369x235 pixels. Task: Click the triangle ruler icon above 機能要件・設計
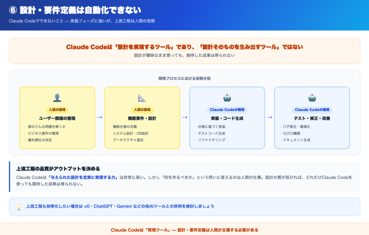pyautogui.click(x=142, y=98)
